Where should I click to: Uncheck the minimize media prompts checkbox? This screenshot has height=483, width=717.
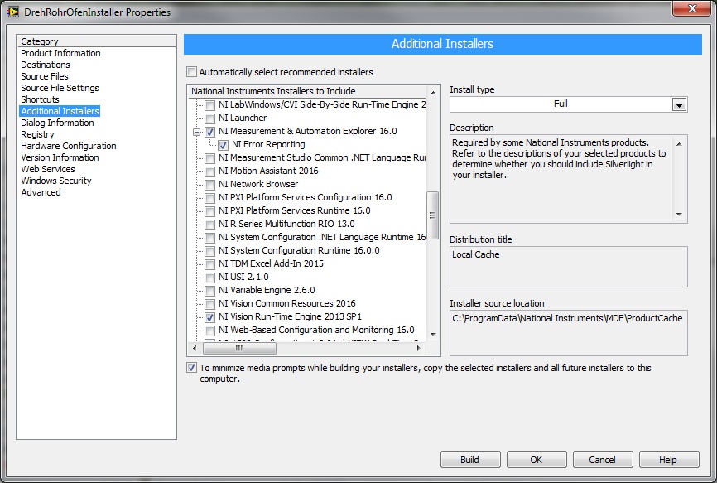[x=191, y=367]
